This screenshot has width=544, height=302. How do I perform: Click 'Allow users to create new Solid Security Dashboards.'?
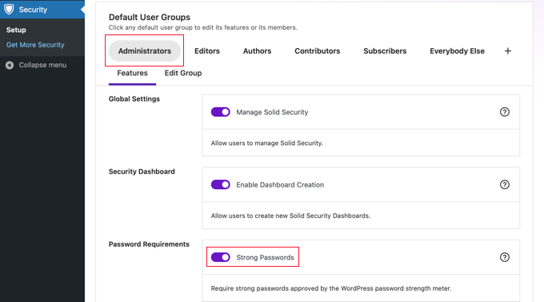[290, 215]
